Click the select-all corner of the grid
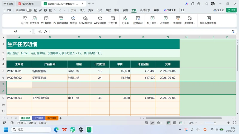The width and height of the screenshot is (239, 134). point(3,37)
